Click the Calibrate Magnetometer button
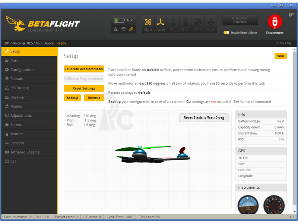Viewport: 298px width, 223px height. pyautogui.click(x=84, y=78)
